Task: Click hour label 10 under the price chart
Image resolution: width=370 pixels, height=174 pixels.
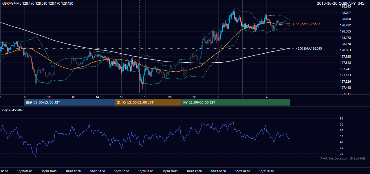Action: pyautogui.click(x=49, y=97)
